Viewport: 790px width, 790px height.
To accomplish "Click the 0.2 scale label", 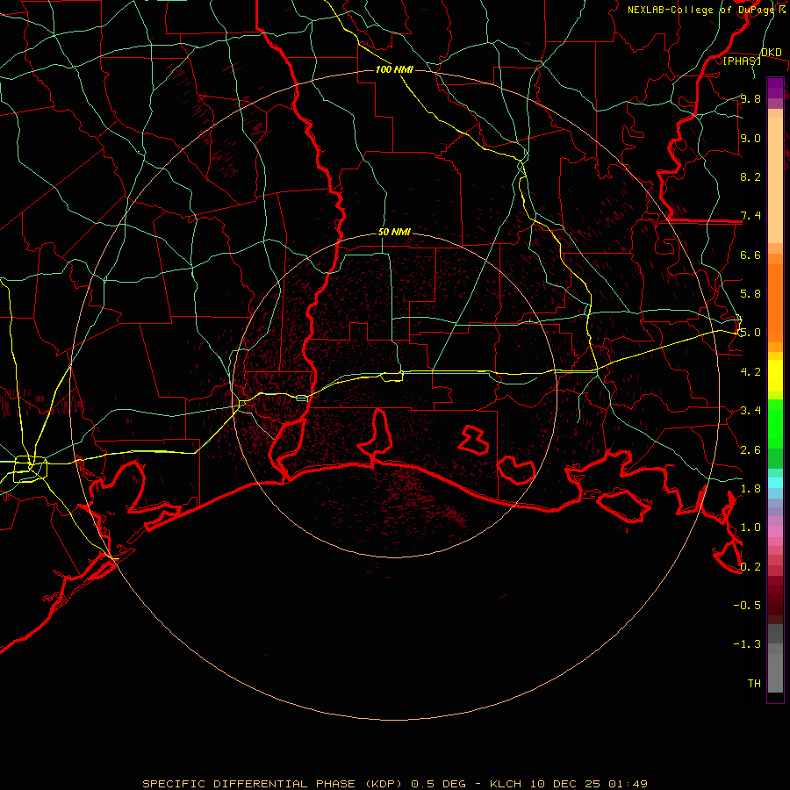I will point(750,566).
